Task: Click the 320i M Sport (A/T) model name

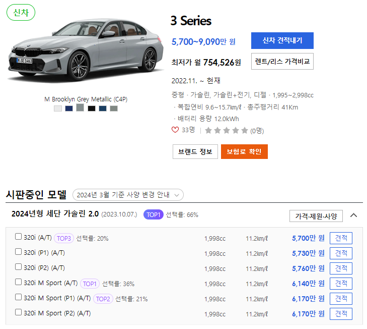Action: pyautogui.click(x=50, y=283)
